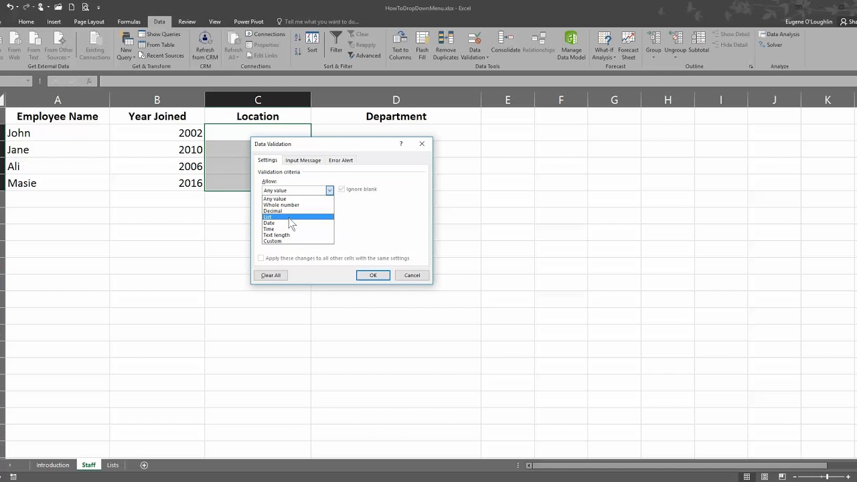Click the From Table icon

point(157,45)
